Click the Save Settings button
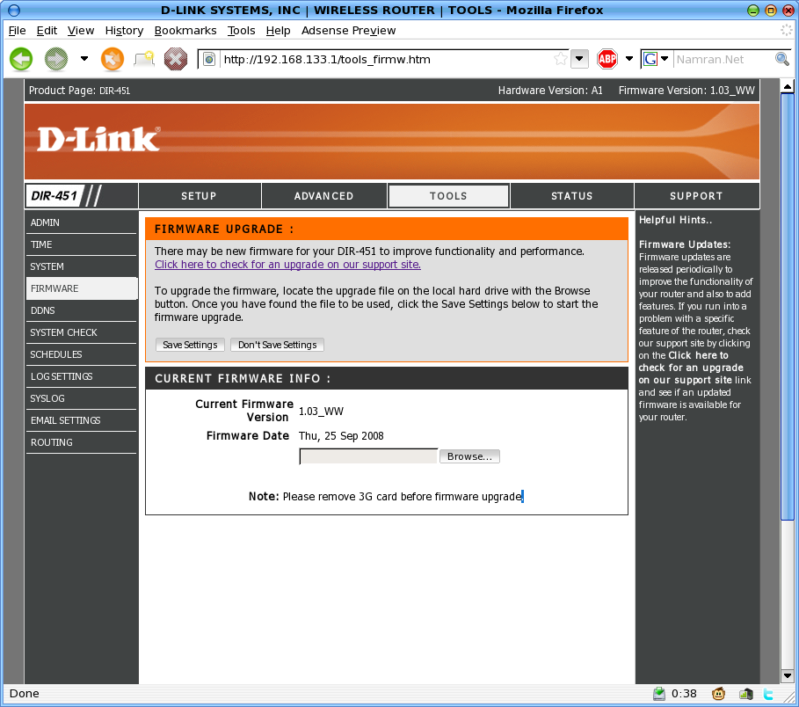Image resolution: width=799 pixels, height=707 pixels. [190, 345]
